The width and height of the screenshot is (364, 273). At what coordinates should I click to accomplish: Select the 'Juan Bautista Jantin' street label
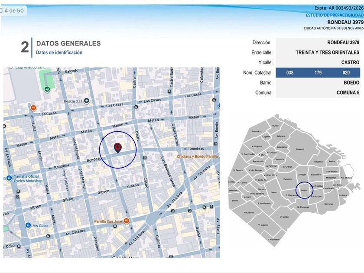click(x=168, y=171)
